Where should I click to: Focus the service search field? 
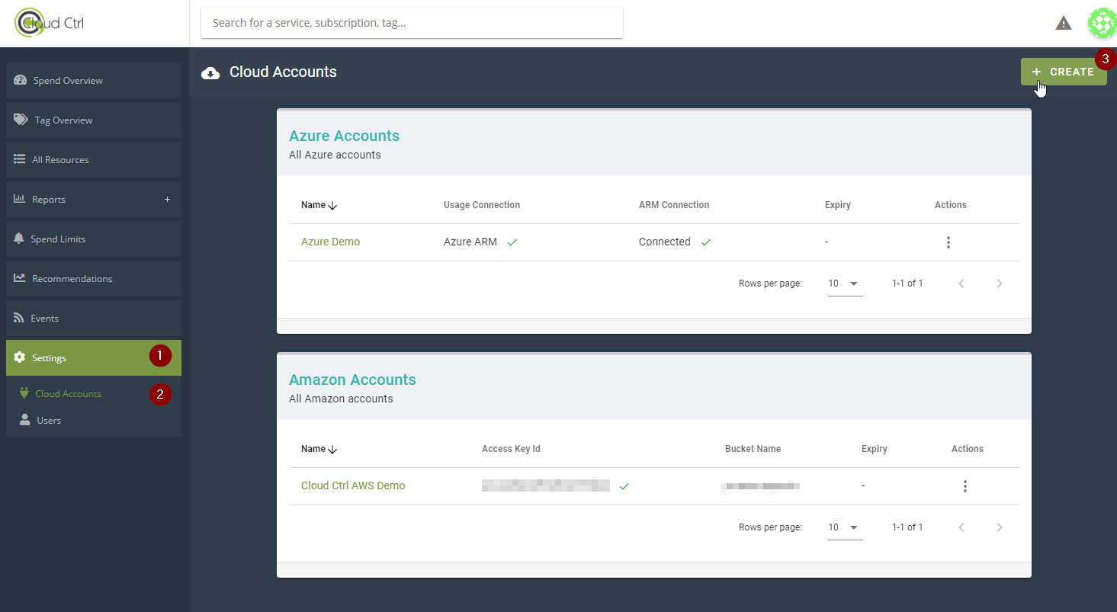coord(412,23)
